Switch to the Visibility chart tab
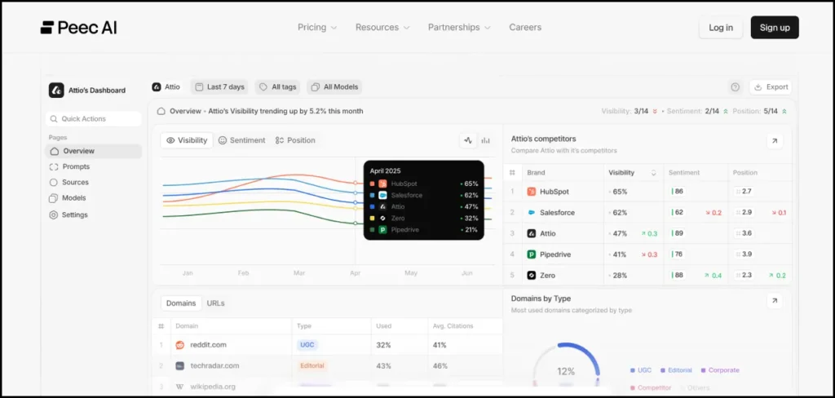 [x=187, y=140]
